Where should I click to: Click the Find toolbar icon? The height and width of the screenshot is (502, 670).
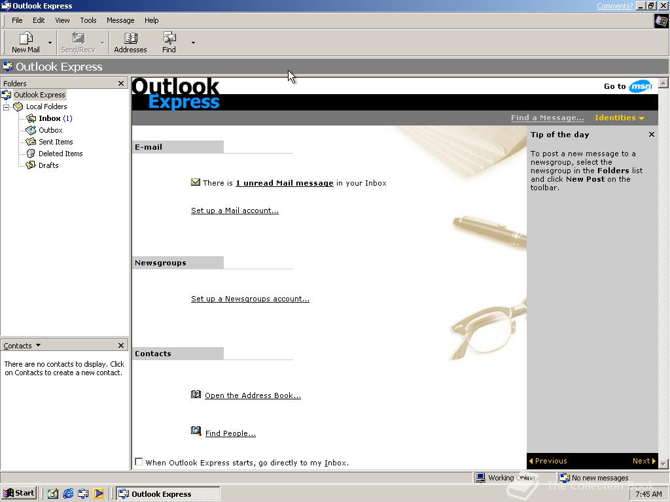point(169,42)
